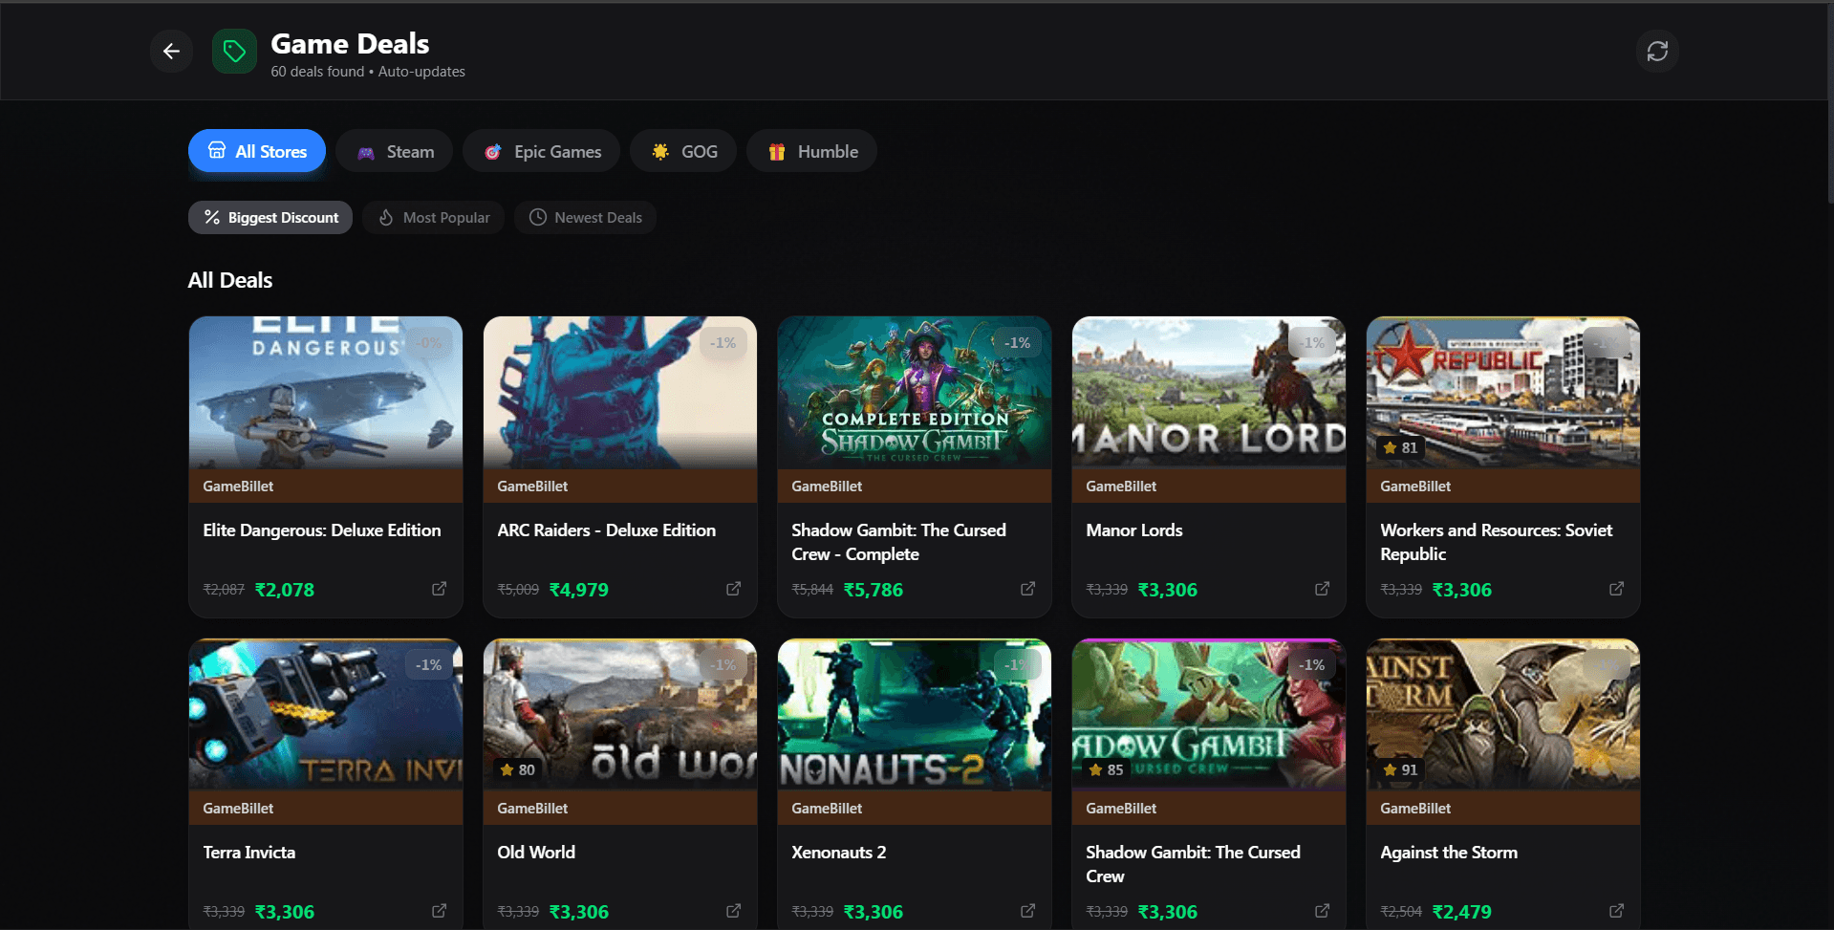Image resolution: width=1834 pixels, height=930 pixels.
Task: Open the Xenonauts 2 cover thumbnail
Action: [x=914, y=714]
